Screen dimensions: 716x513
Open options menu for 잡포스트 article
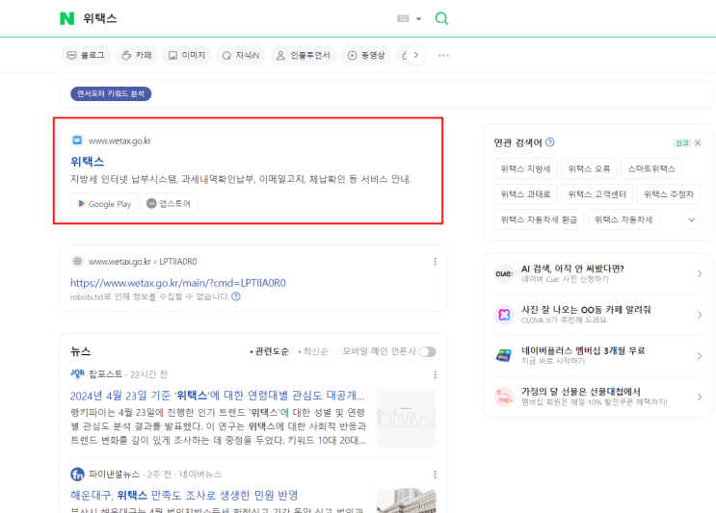(435, 374)
